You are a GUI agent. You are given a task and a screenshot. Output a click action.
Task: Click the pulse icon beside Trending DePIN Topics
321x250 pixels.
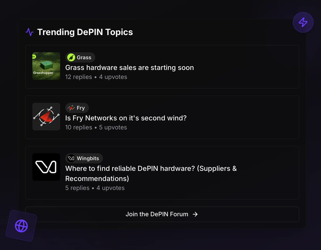(x=29, y=32)
